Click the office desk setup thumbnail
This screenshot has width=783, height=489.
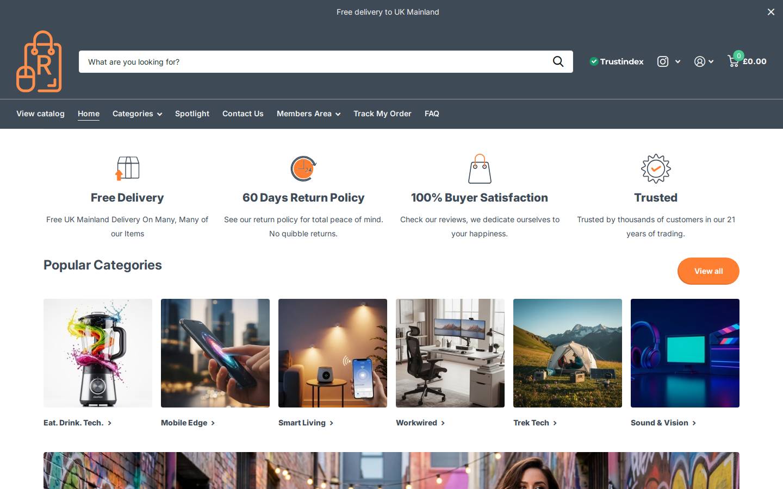(x=450, y=353)
